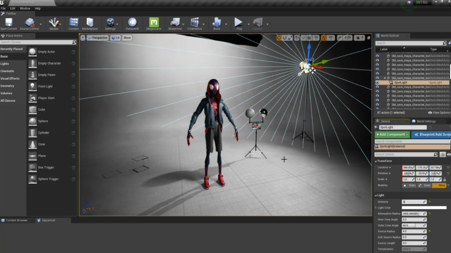The image size is (451, 253).
Task: Open Quixel Megascans bridge
Action: pos(155,22)
